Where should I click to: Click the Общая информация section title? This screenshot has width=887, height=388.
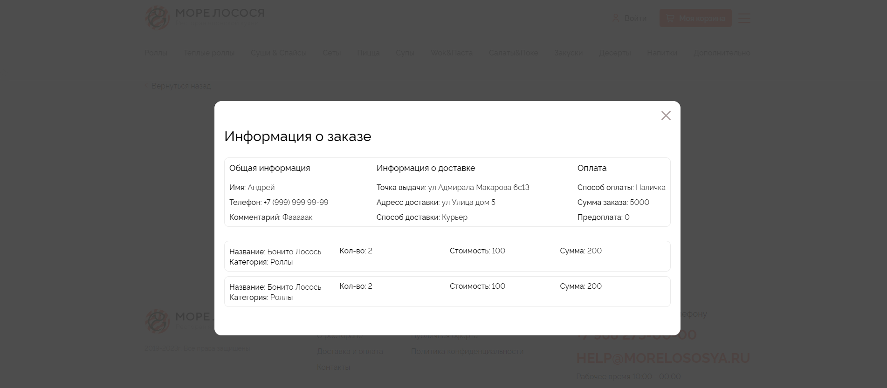(269, 168)
